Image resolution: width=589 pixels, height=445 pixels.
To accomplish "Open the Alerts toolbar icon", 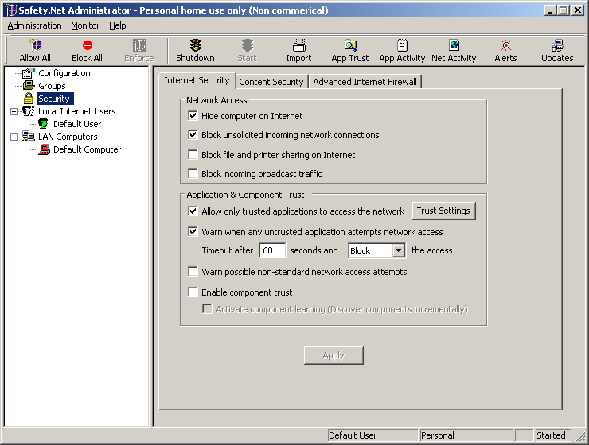I will pyautogui.click(x=506, y=45).
